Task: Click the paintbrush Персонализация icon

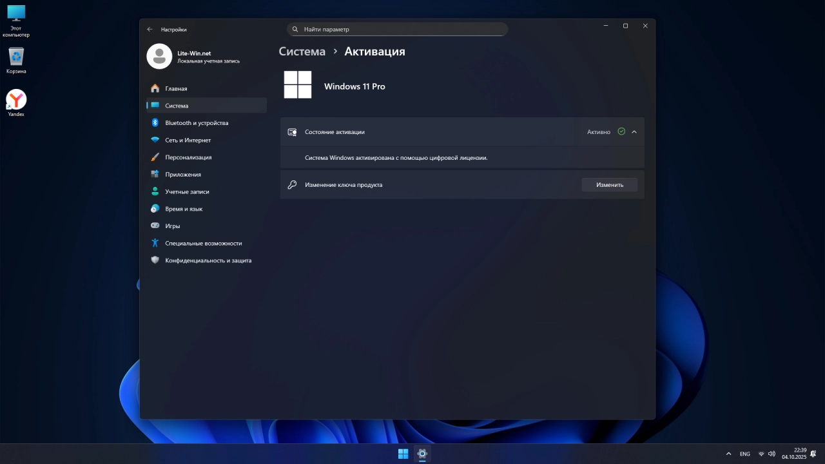Action: [155, 157]
